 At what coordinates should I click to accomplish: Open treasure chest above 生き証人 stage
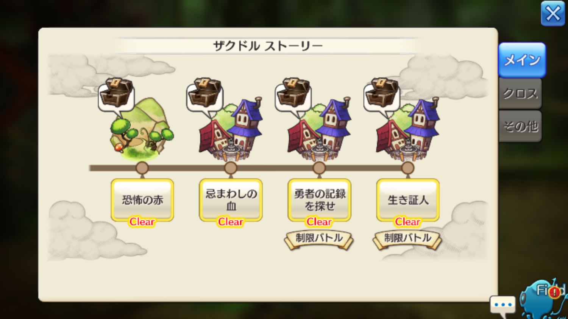tap(382, 94)
